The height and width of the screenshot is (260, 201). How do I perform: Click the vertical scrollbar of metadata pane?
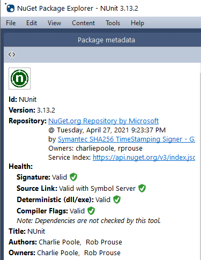[x=200, y=161]
